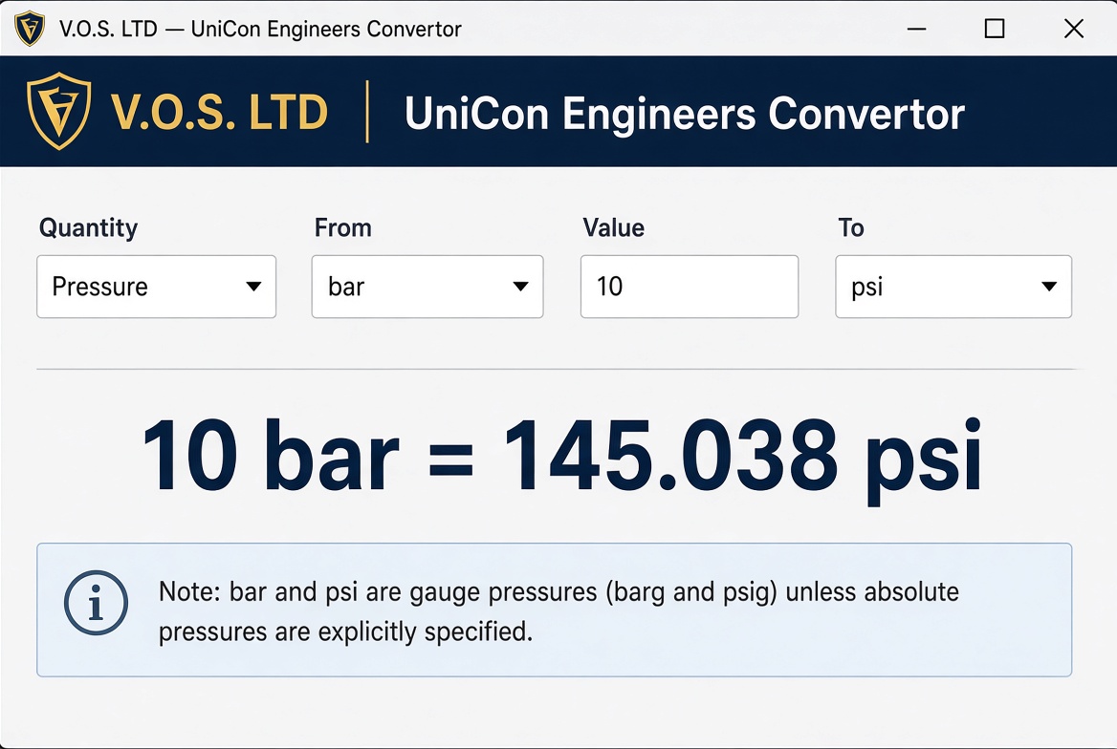The height and width of the screenshot is (749, 1117).
Task: Click the Value label
Action: pyautogui.click(x=613, y=227)
